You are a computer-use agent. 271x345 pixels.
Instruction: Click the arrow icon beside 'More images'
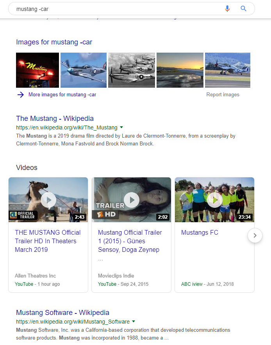(21, 95)
